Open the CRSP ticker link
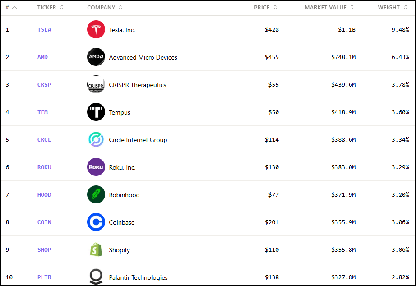Image resolution: width=416 pixels, height=286 pixels. click(44, 85)
